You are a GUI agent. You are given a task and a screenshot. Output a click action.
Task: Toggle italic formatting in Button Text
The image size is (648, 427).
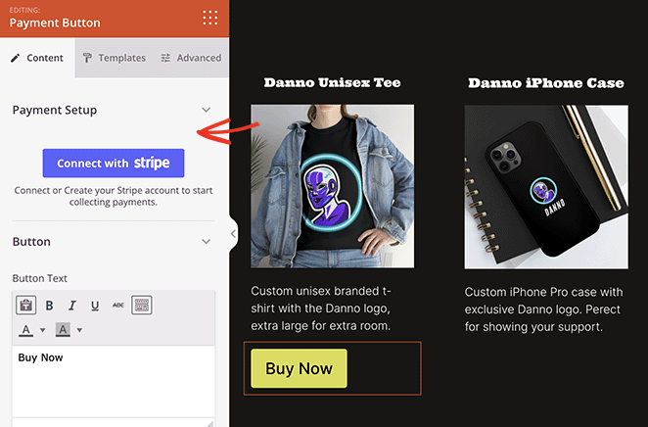pyautogui.click(x=72, y=306)
